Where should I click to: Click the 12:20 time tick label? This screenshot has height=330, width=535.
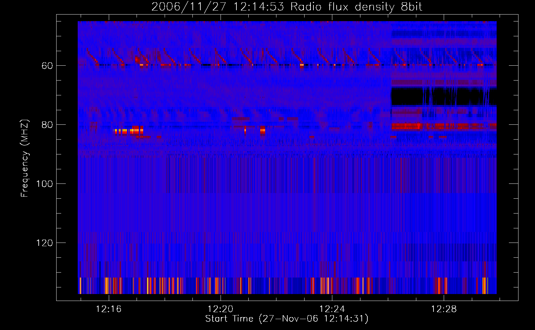click(221, 309)
